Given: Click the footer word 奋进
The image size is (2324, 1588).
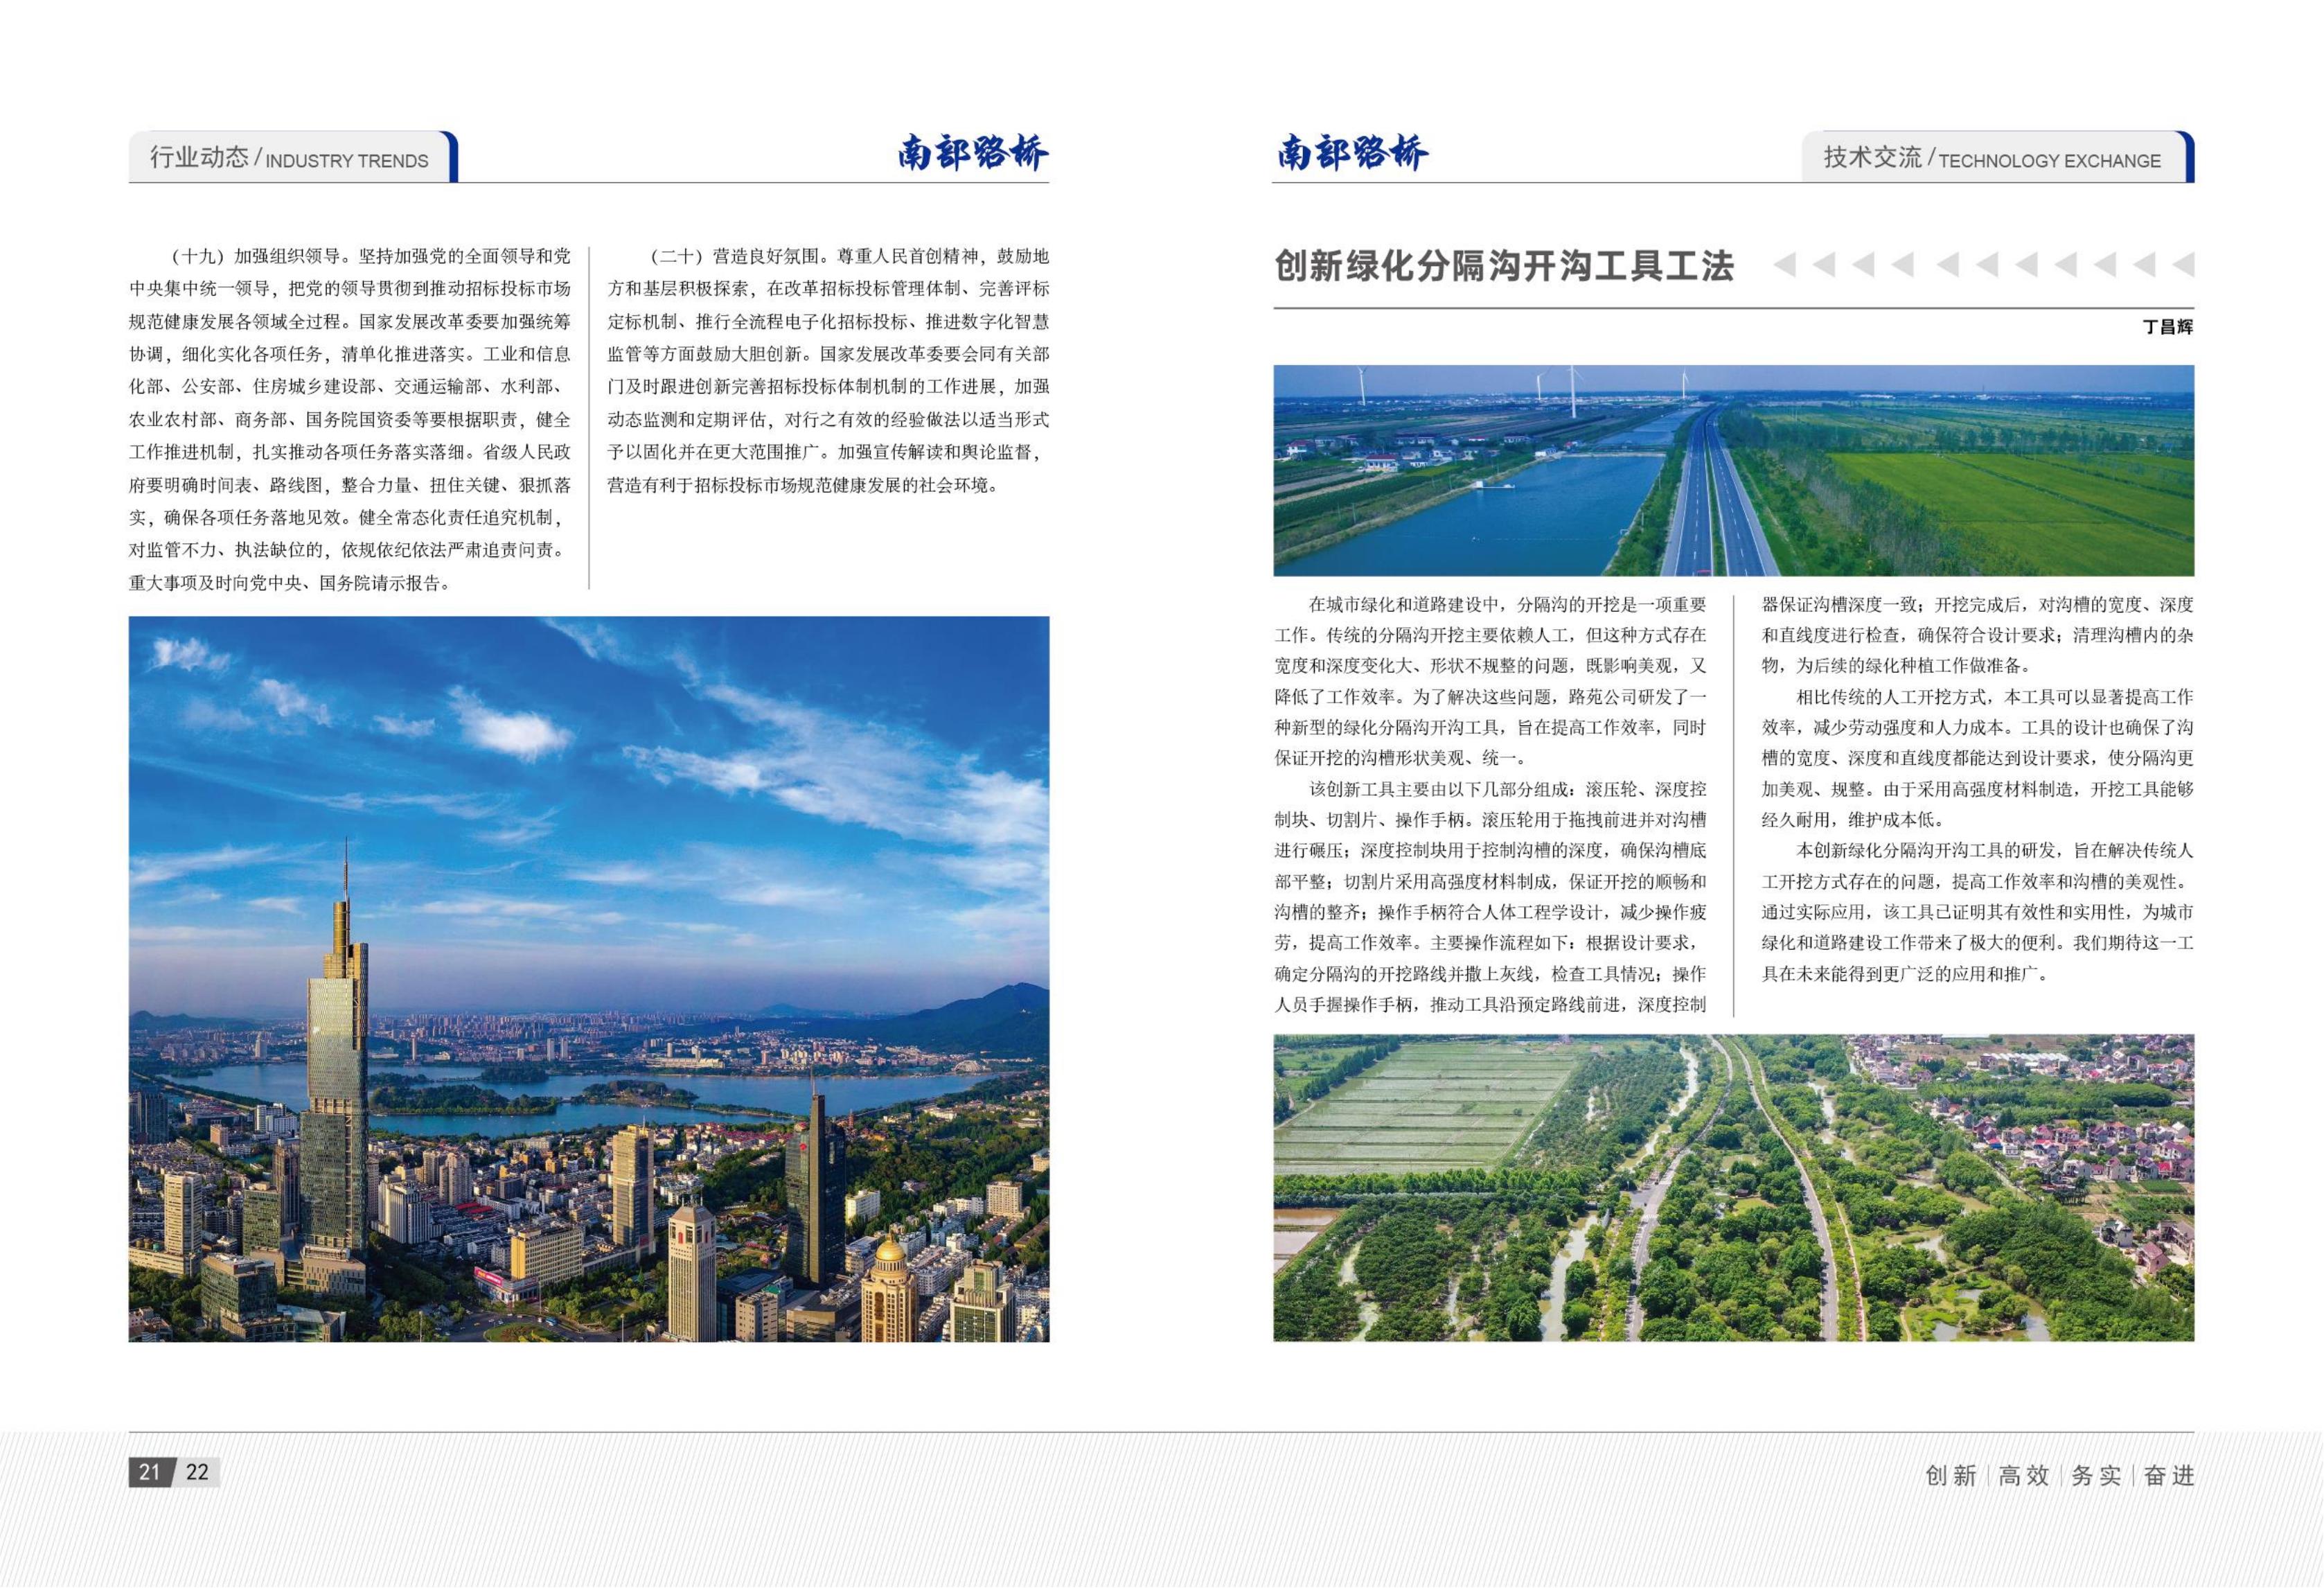Looking at the screenshot, I should point(2169,1476).
